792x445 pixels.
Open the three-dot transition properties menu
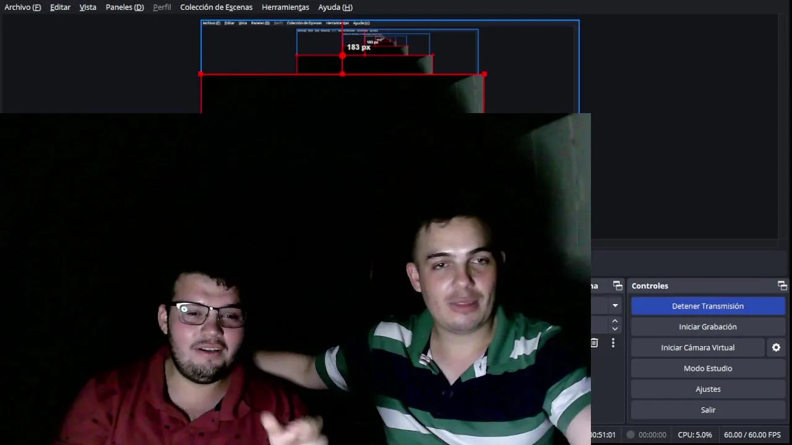point(613,342)
